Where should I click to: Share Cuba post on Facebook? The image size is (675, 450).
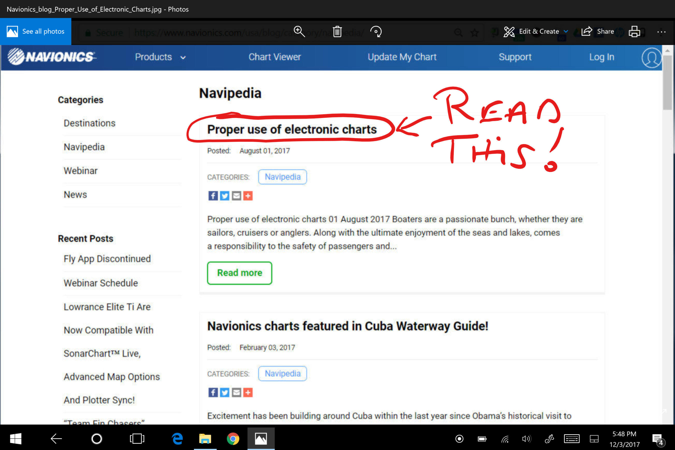coord(213,392)
